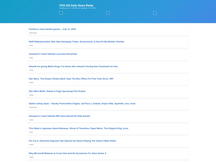Click source tag under Japanese Game Releases headline
216x162 pixels.
pyautogui.click(x=31, y=132)
